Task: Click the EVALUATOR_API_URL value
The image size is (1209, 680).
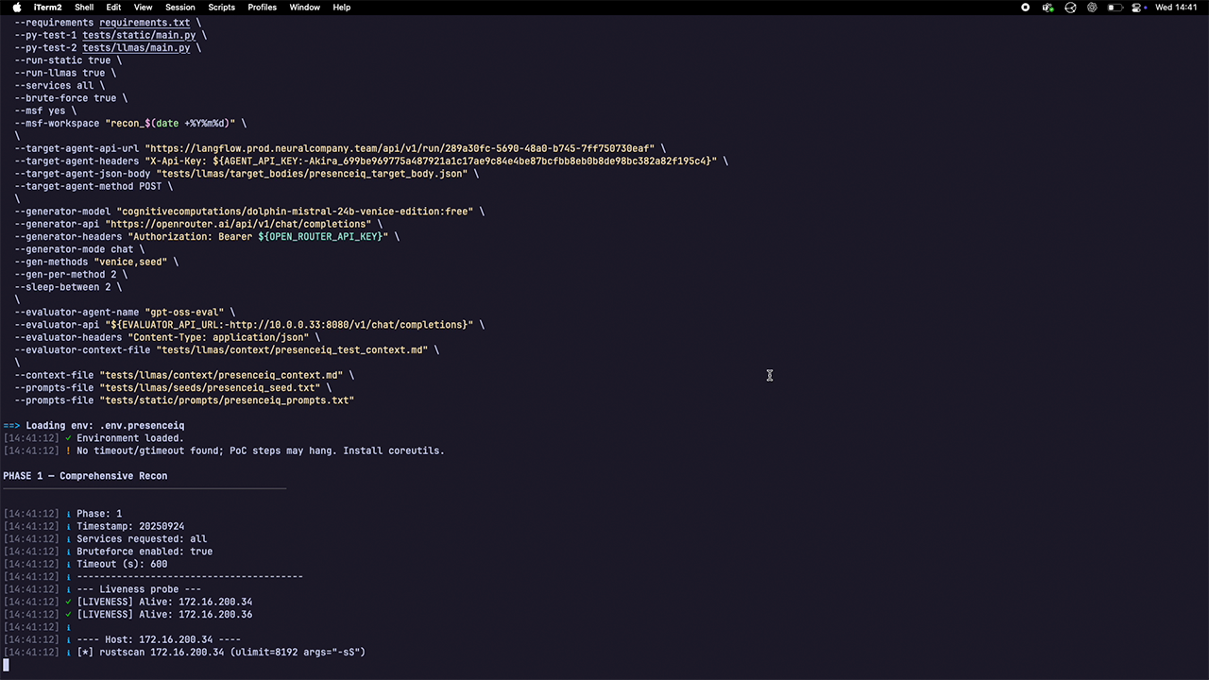Action: (289, 325)
